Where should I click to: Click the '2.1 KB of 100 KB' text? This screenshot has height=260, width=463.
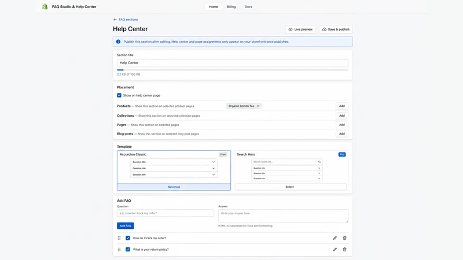coord(128,75)
